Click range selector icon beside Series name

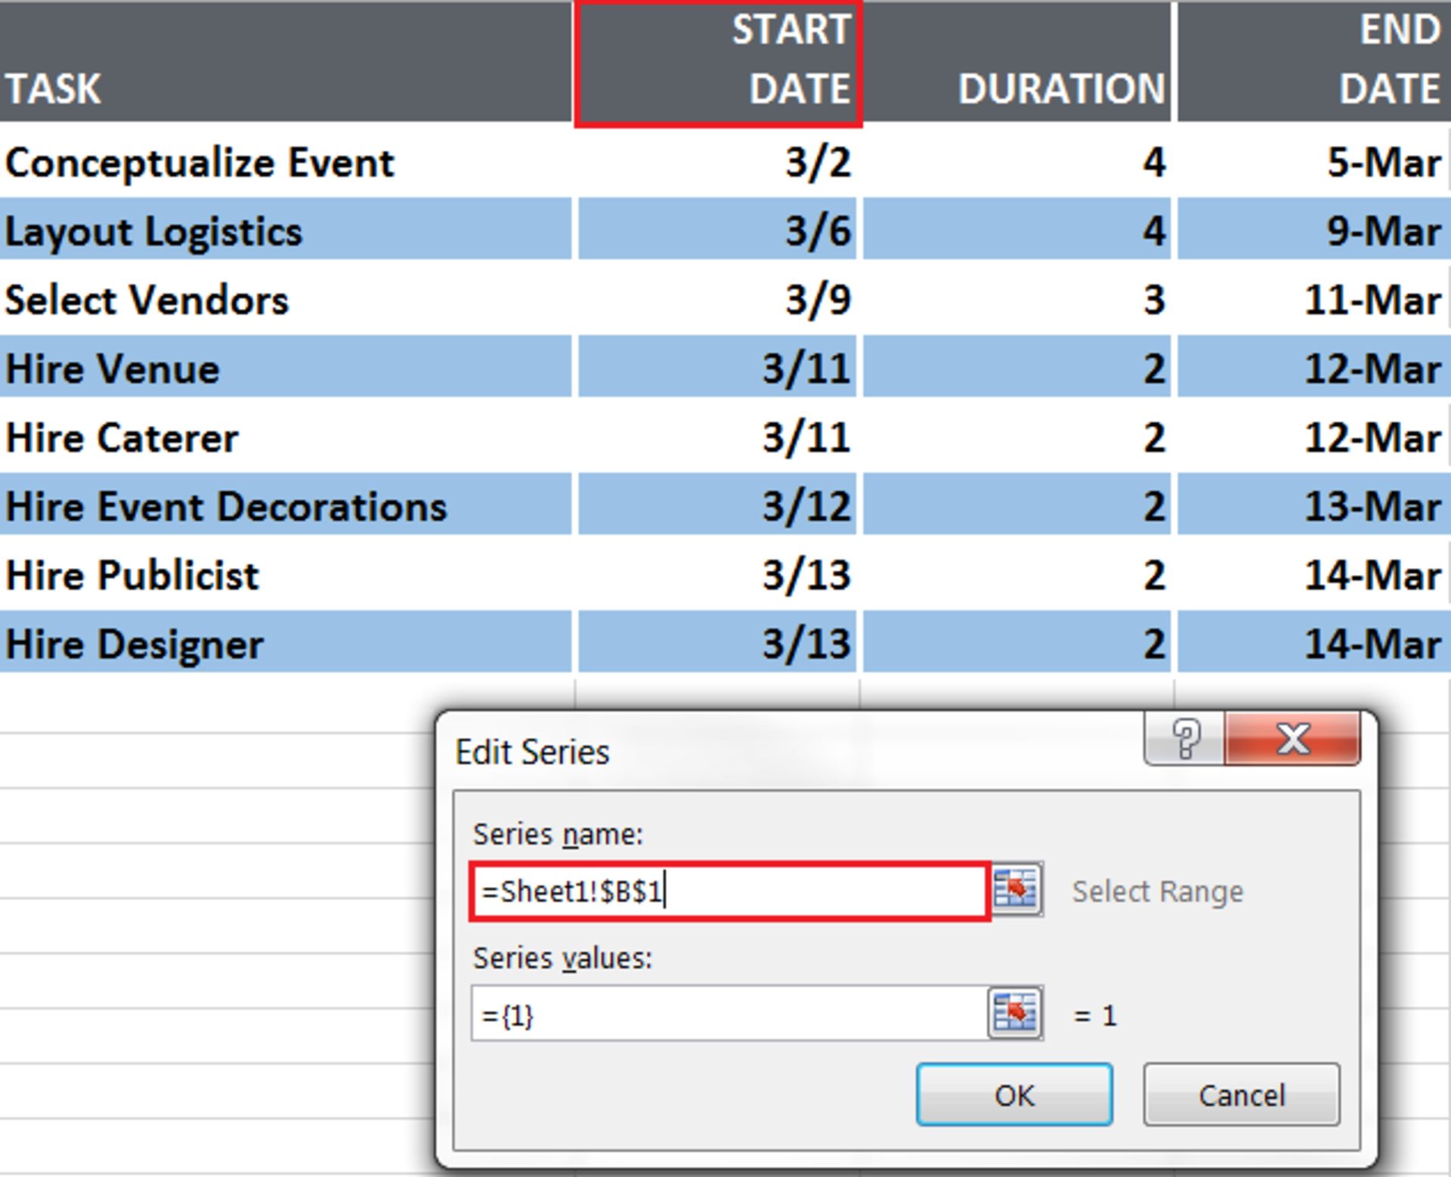[1016, 890]
